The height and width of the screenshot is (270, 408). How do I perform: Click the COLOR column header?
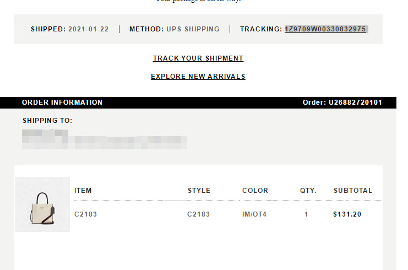tap(255, 191)
